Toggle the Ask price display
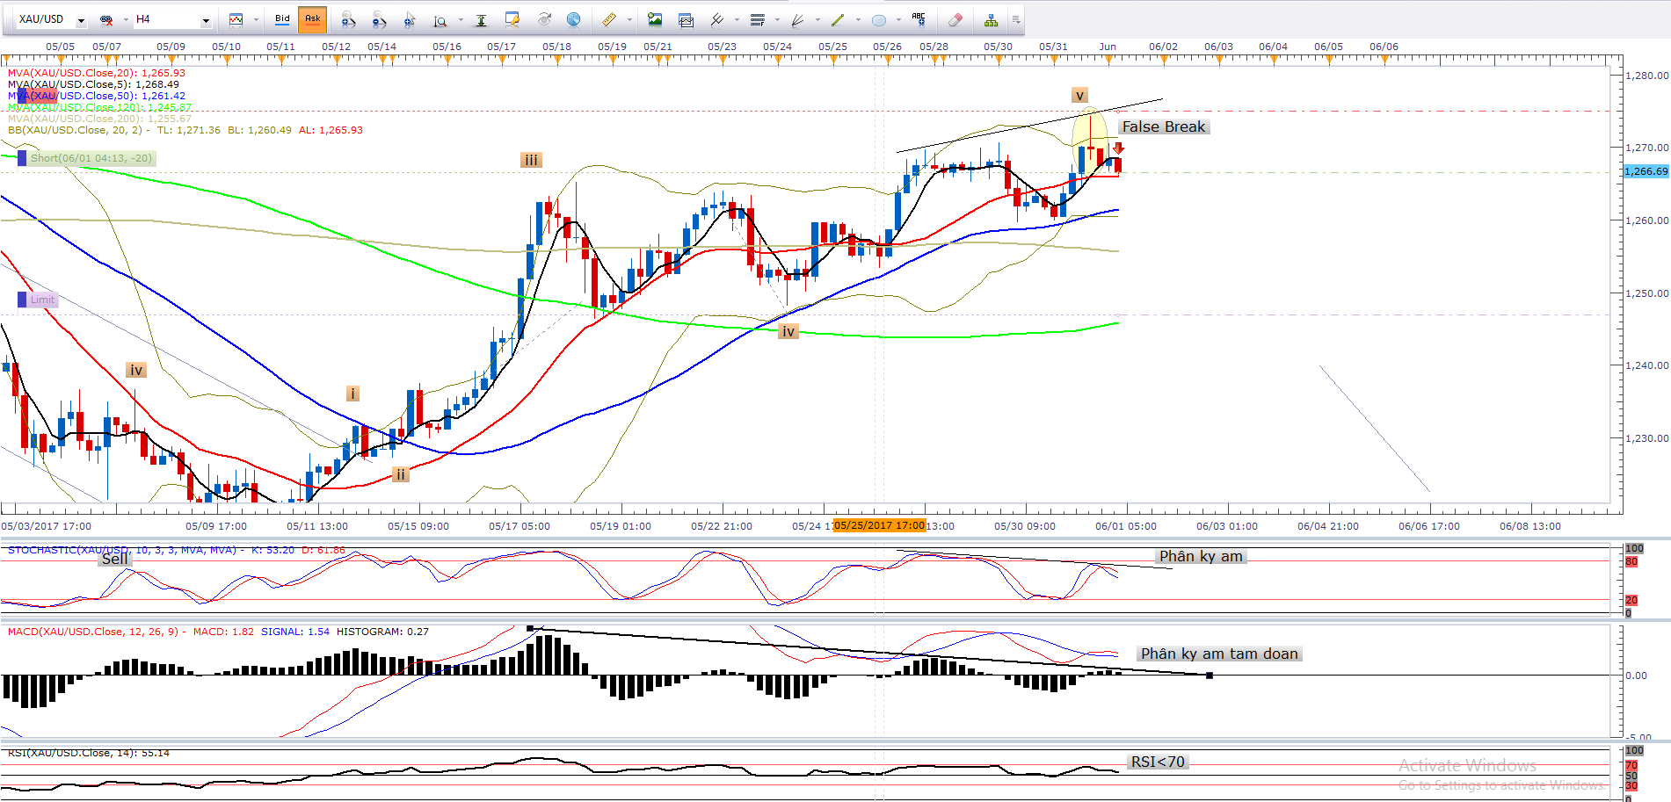This screenshot has width=1671, height=802. [x=312, y=19]
